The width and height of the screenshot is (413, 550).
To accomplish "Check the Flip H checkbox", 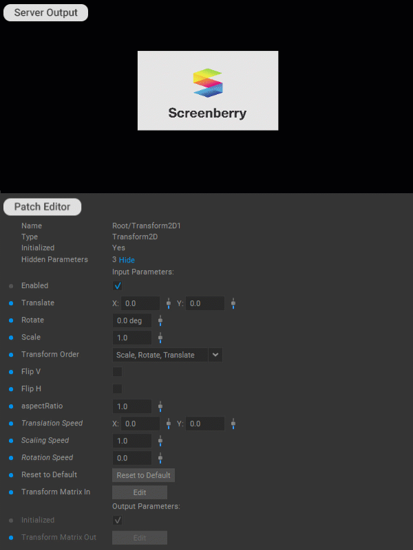I will 117,388.
